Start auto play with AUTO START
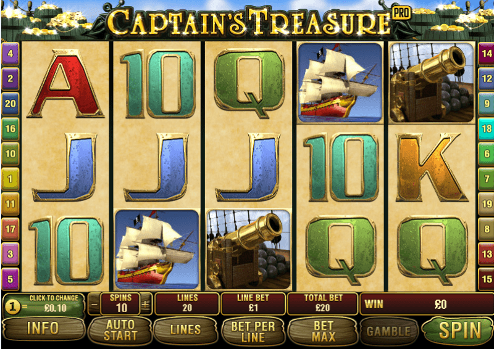Screen dimensions: 494x349 pos(120,331)
